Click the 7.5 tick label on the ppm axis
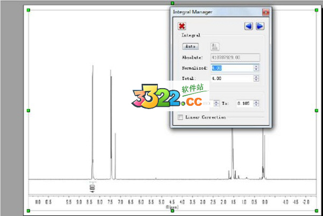The height and width of the screenshot is (216, 323). [110, 202]
